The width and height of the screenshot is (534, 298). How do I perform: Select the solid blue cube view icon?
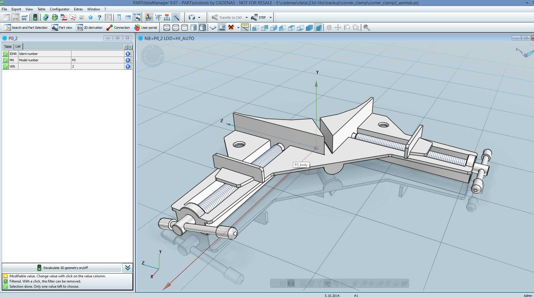point(309,28)
